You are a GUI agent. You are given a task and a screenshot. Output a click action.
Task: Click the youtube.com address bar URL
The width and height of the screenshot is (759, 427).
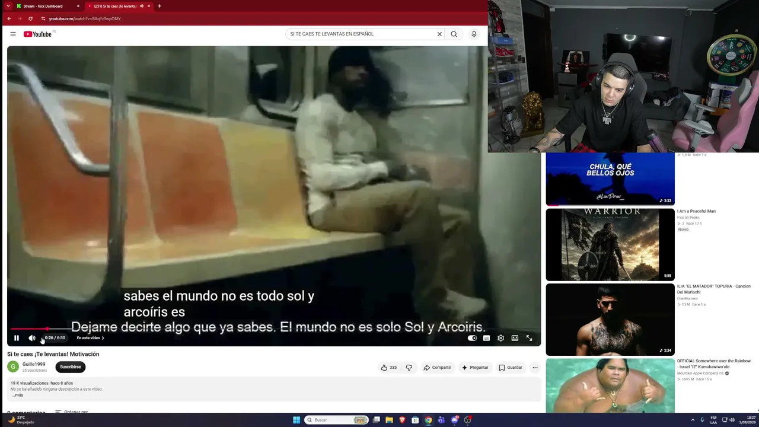(85, 18)
